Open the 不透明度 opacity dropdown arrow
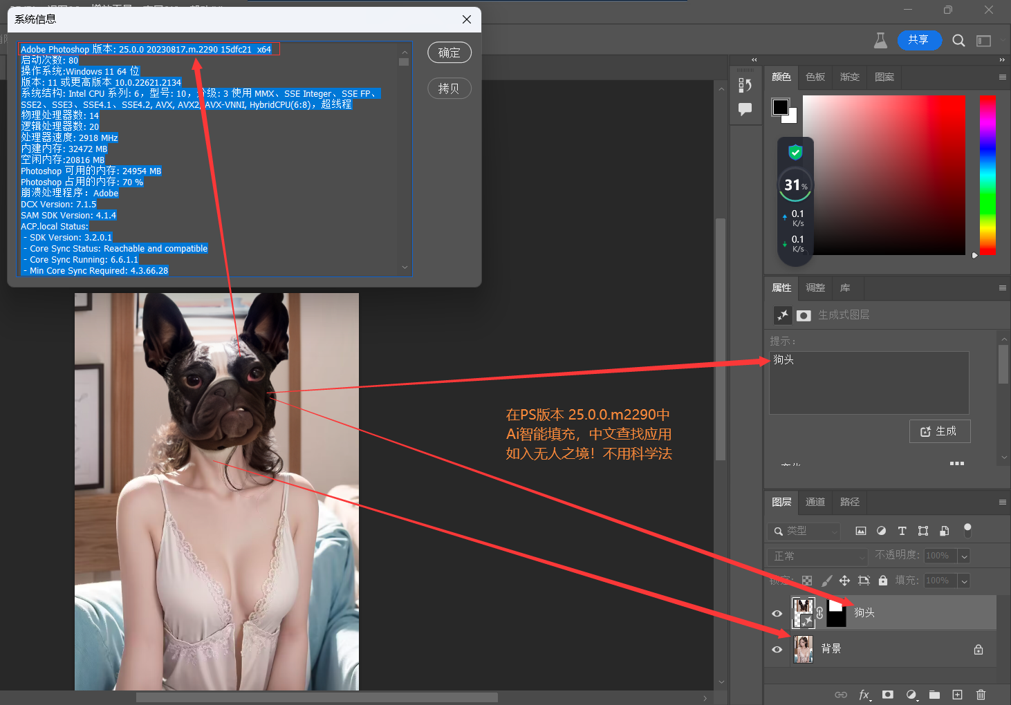Viewport: 1011px width, 705px height. tap(964, 556)
